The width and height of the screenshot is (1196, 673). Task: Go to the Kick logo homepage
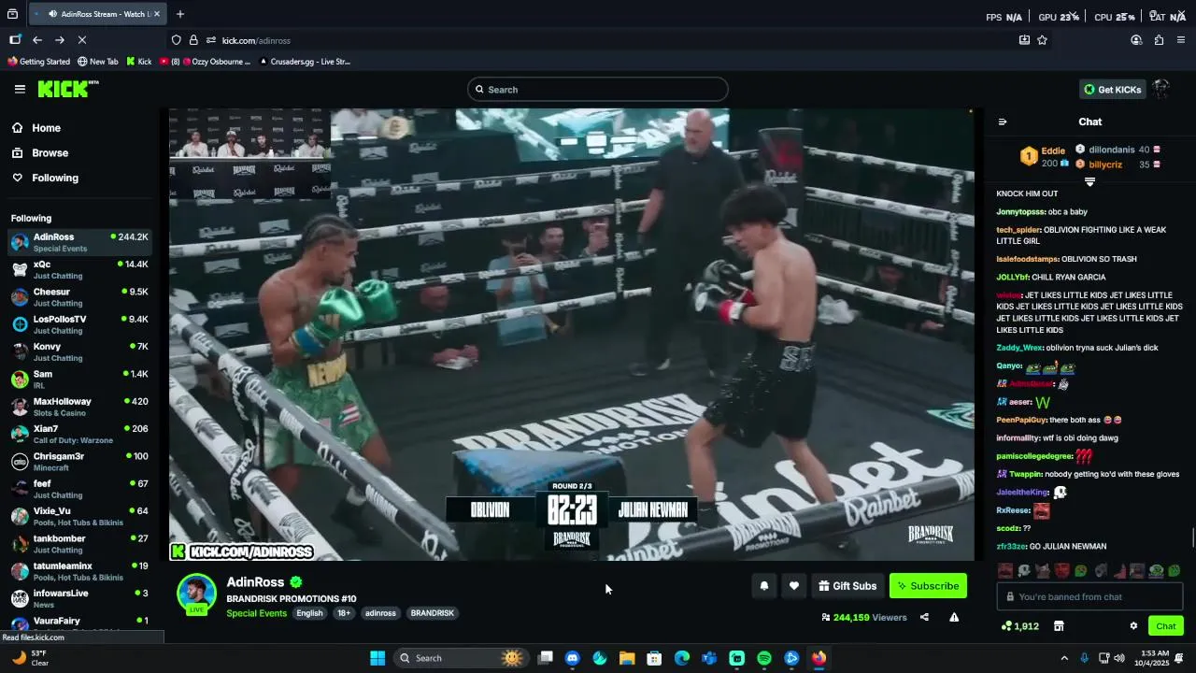click(x=67, y=89)
